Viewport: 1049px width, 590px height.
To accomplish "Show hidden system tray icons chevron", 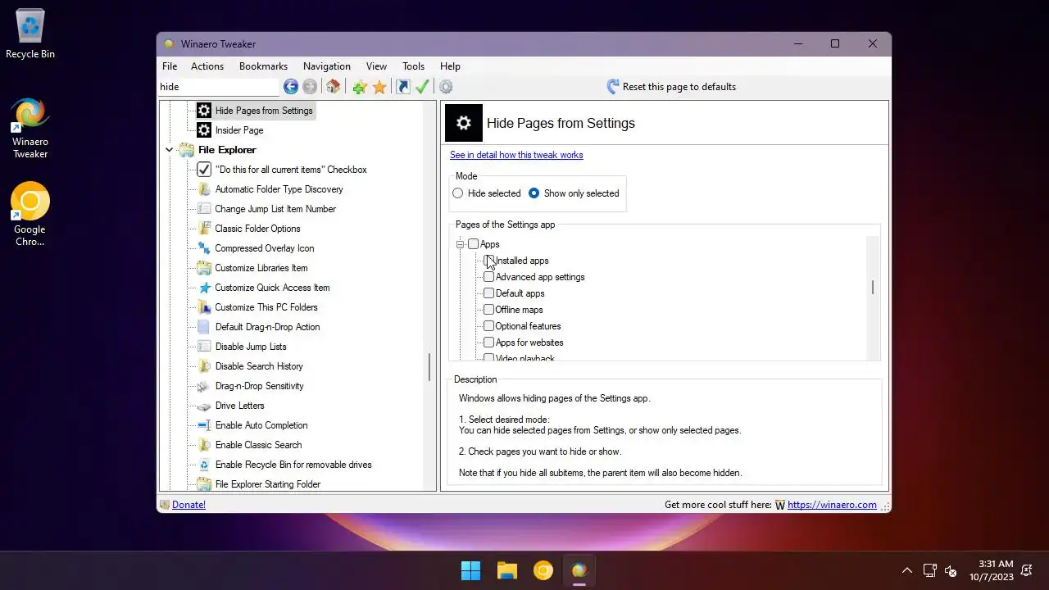I will pos(906,570).
